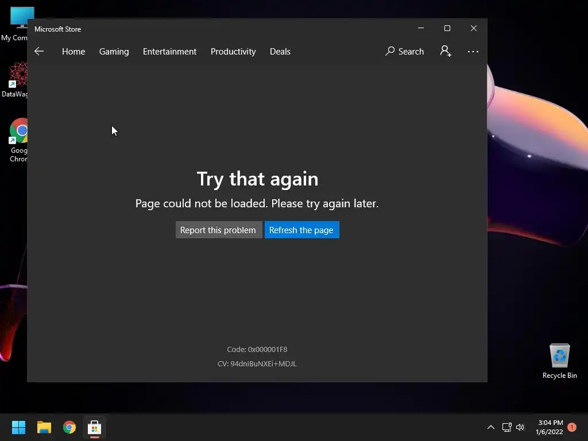Open the network status tray icon
Image resolution: width=588 pixels, height=441 pixels.
(506, 427)
